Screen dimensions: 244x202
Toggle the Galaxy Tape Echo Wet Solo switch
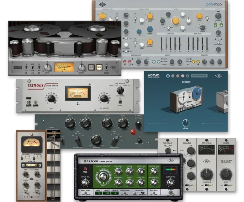click(154, 193)
